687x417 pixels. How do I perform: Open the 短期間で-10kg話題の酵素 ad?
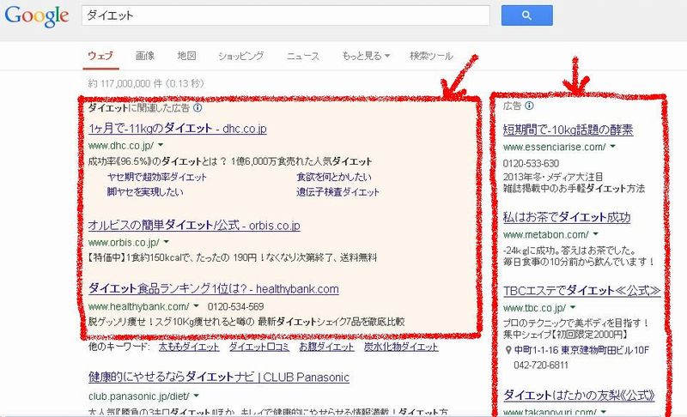[x=568, y=130]
